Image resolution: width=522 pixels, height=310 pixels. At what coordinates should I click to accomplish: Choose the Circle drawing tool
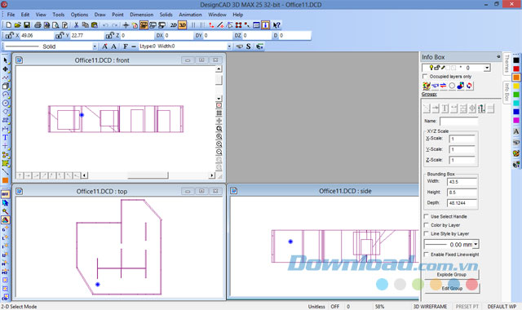[x=6, y=104]
